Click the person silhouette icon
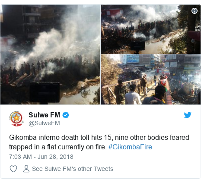The width and height of the screenshot is (201, 183). tap(26, 169)
